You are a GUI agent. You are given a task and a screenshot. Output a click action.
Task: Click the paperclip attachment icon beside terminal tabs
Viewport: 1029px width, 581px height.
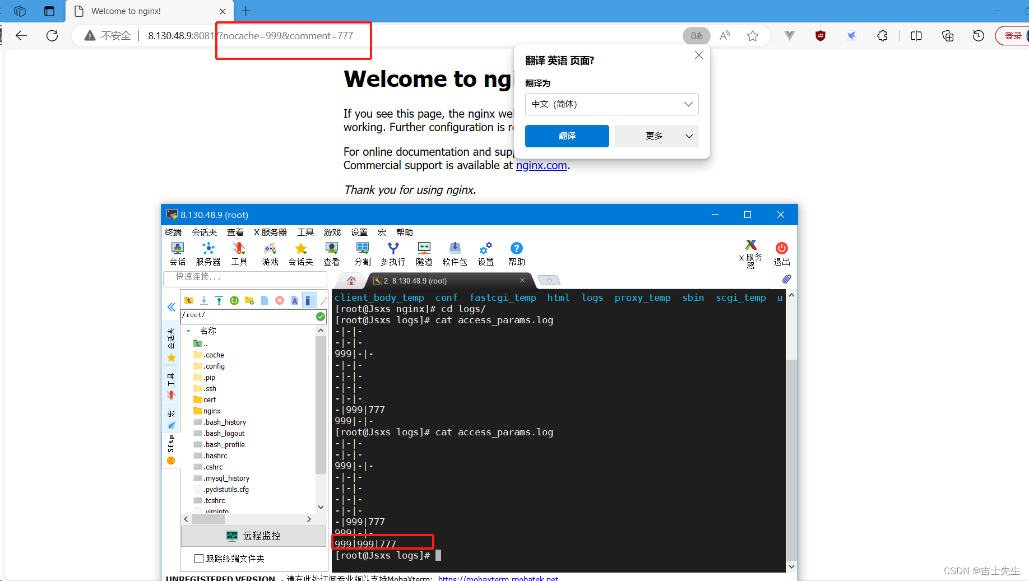point(787,279)
